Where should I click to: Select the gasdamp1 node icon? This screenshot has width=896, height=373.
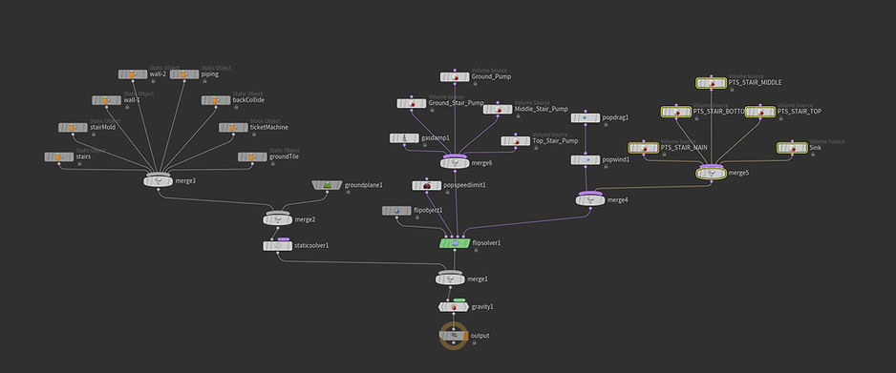tap(404, 138)
